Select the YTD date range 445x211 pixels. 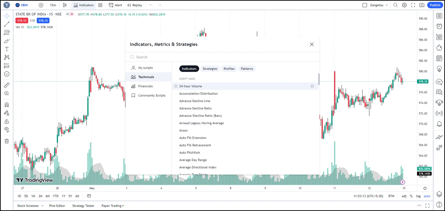pos(56,196)
